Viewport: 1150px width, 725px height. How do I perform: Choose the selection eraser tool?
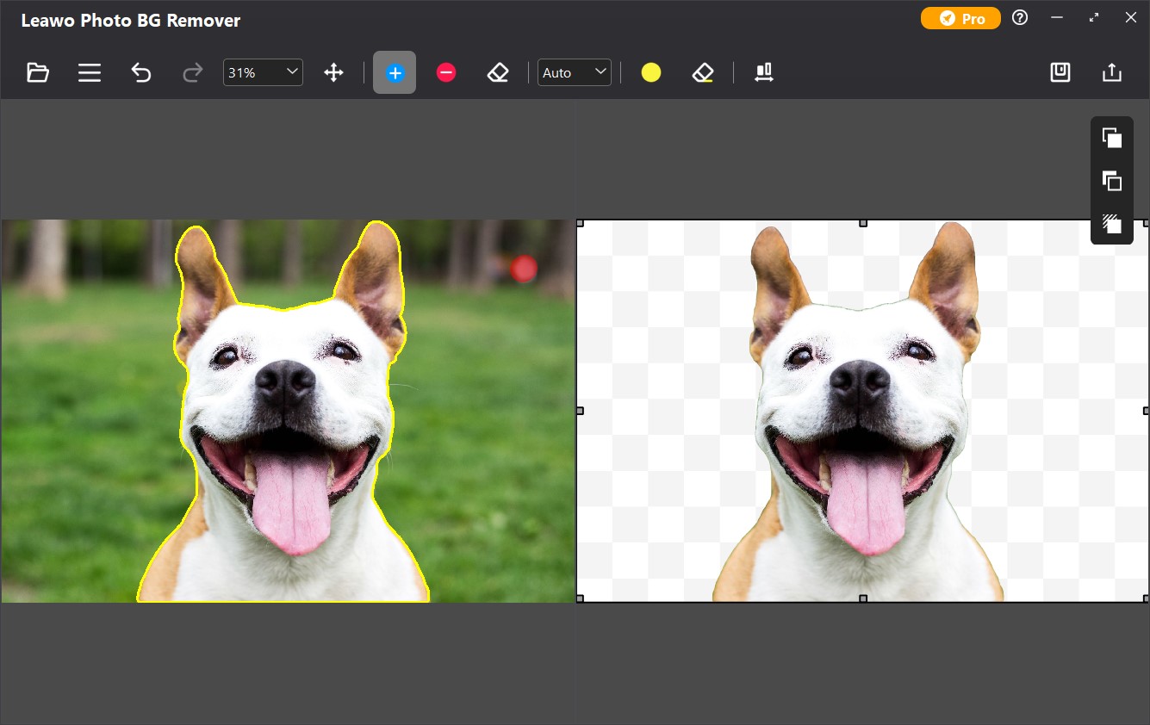coord(498,73)
